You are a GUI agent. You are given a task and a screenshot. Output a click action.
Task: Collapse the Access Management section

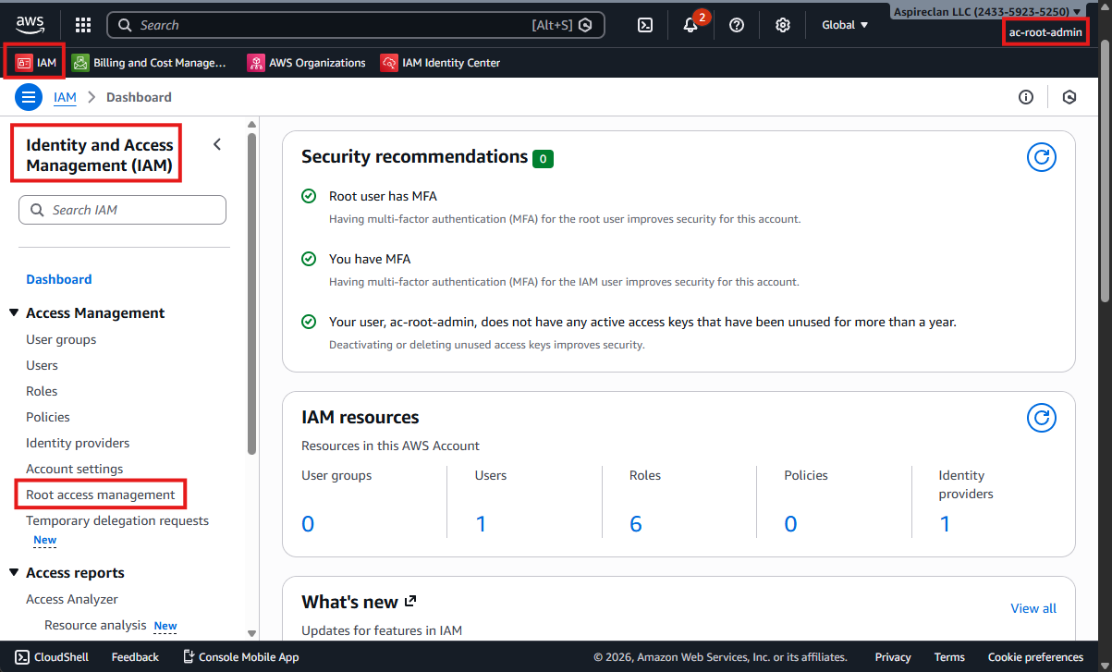tap(14, 313)
